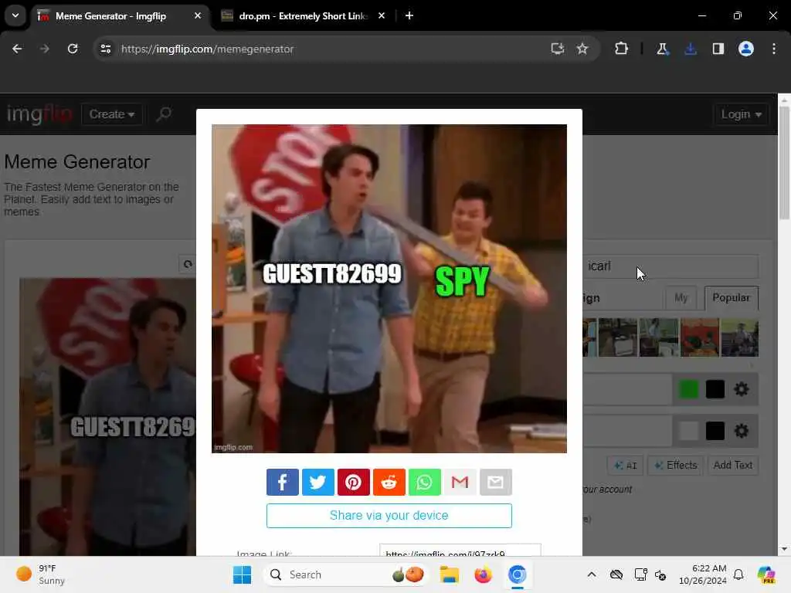
Task: Open File Explorer from taskbar
Action: click(x=449, y=574)
